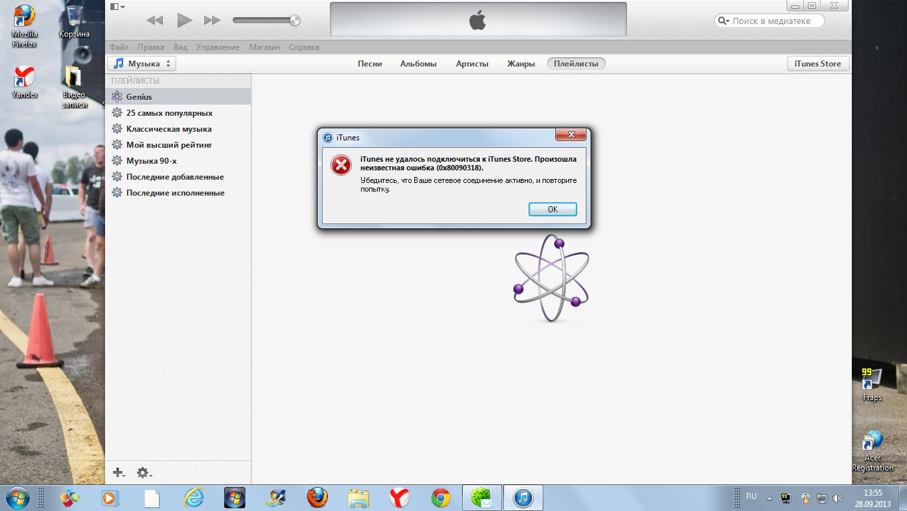Switch to the Альбомы tab

[x=418, y=64]
